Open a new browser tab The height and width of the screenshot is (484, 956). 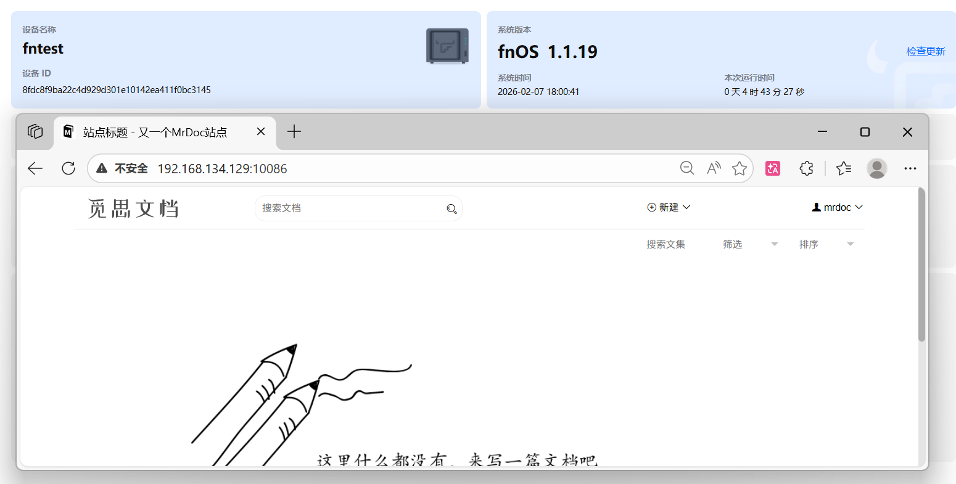tap(294, 131)
